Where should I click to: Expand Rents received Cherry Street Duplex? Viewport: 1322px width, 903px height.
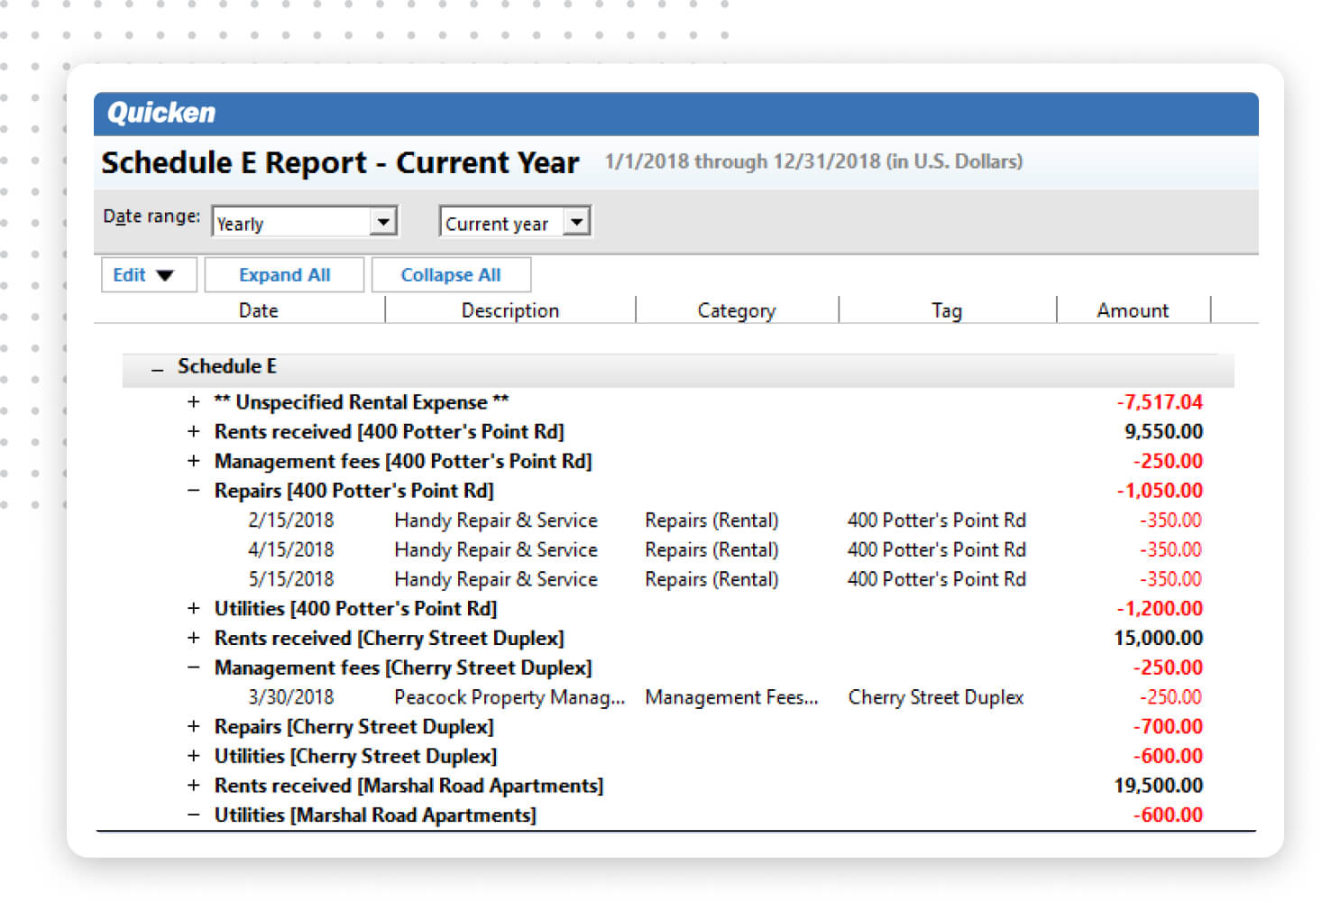click(193, 639)
